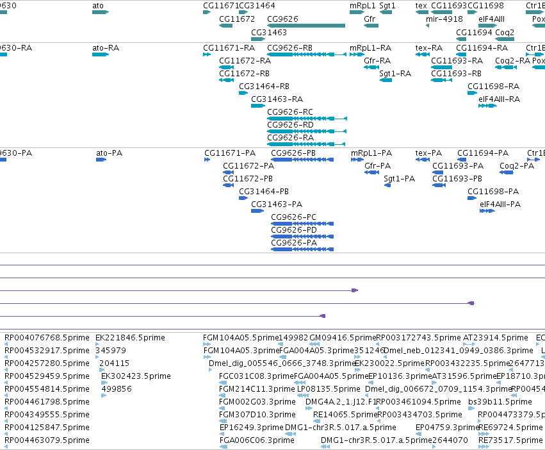Click the eIF4AIII-PA protein label
Viewport: 545px width, 450px height.
(x=500, y=204)
